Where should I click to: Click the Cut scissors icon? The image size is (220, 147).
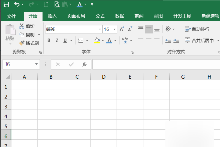click(x=22, y=26)
